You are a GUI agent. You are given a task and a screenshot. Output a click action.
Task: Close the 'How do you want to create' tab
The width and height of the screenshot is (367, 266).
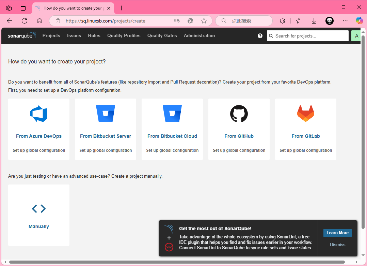(x=109, y=8)
